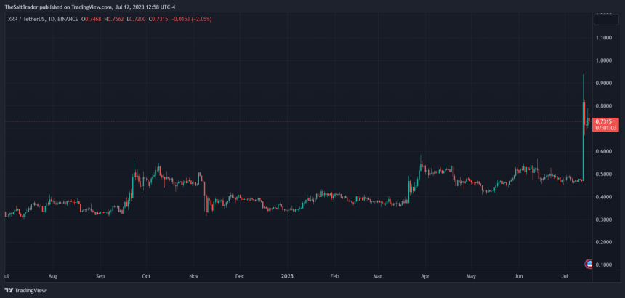This screenshot has height=298, width=625.
Task: Click the Mar label on time axis
Action: point(378,275)
